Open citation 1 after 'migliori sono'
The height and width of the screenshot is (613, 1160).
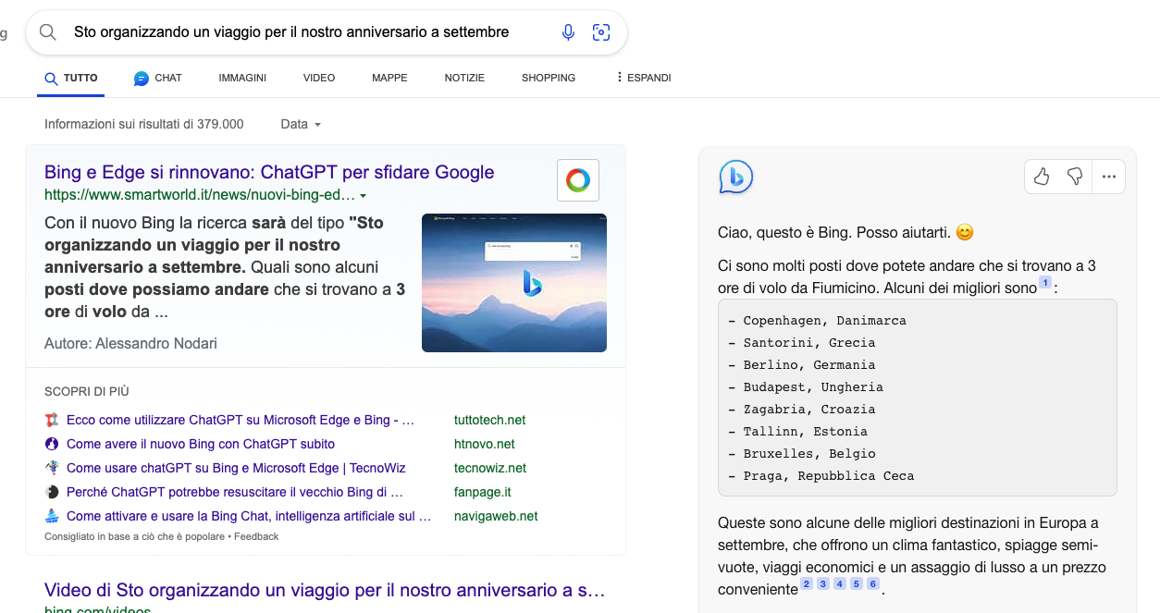[x=1045, y=282]
